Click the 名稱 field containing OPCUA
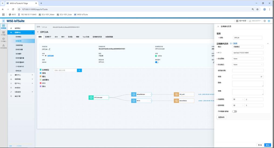Image resolution: width=274 pixels, height=148 pixels. (248, 38)
